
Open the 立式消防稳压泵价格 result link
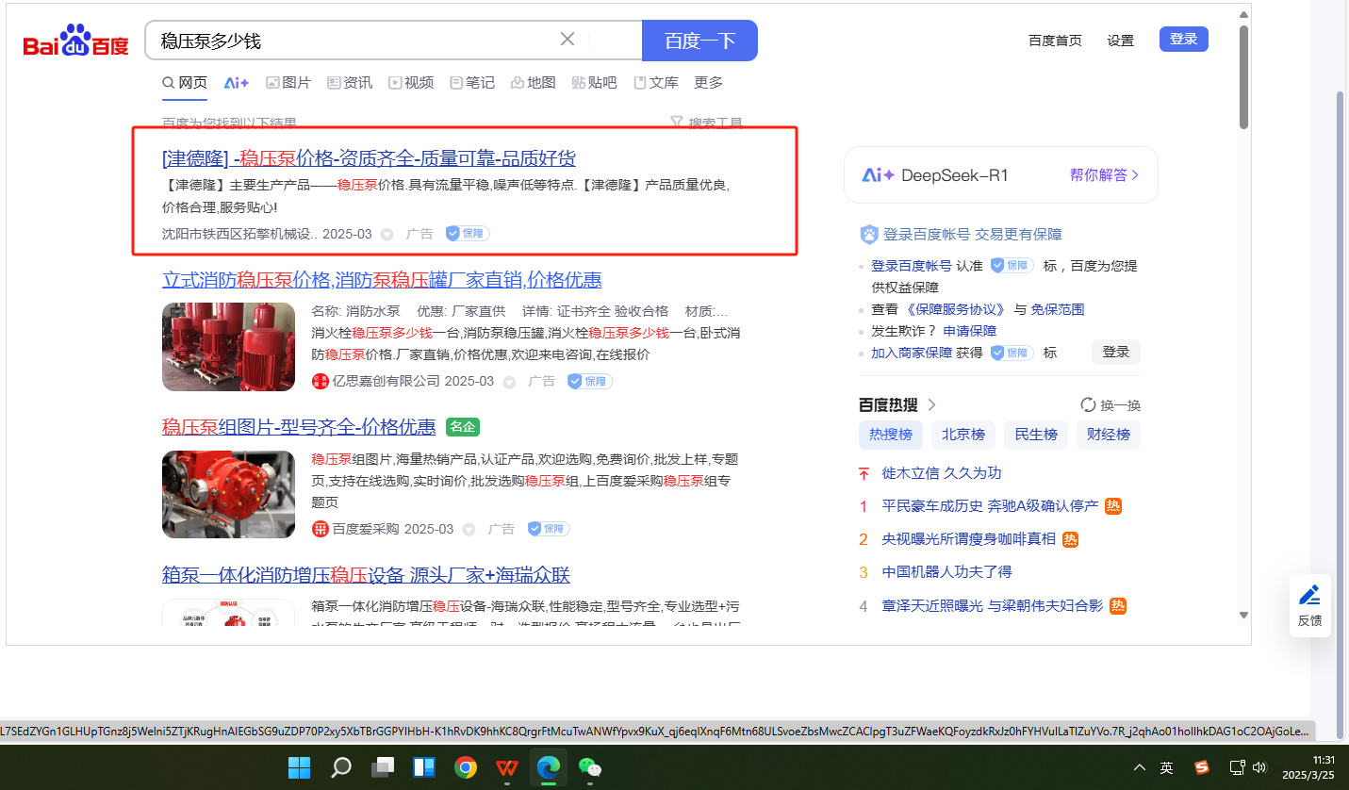click(382, 280)
